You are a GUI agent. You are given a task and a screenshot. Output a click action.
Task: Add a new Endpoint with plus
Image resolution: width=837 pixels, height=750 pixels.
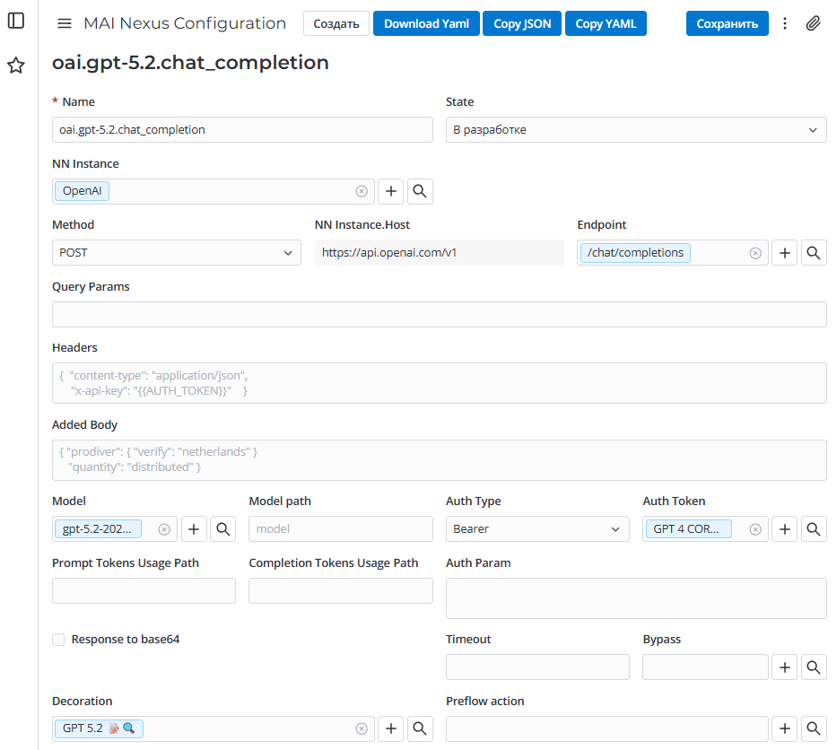point(785,253)
